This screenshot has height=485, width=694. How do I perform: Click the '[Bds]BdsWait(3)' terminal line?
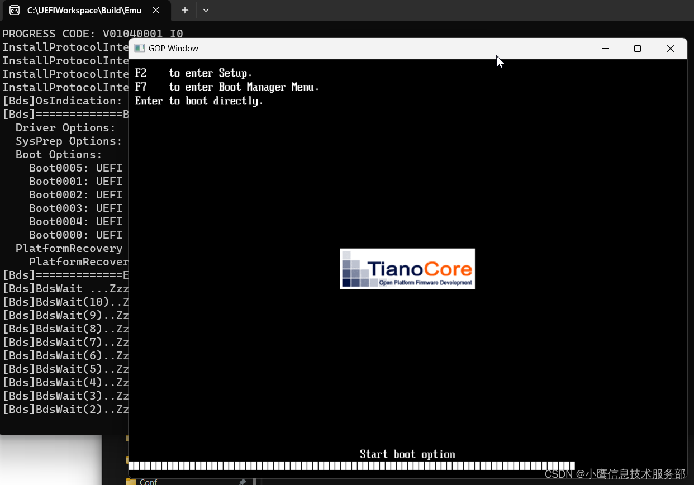tap(65, 396)
